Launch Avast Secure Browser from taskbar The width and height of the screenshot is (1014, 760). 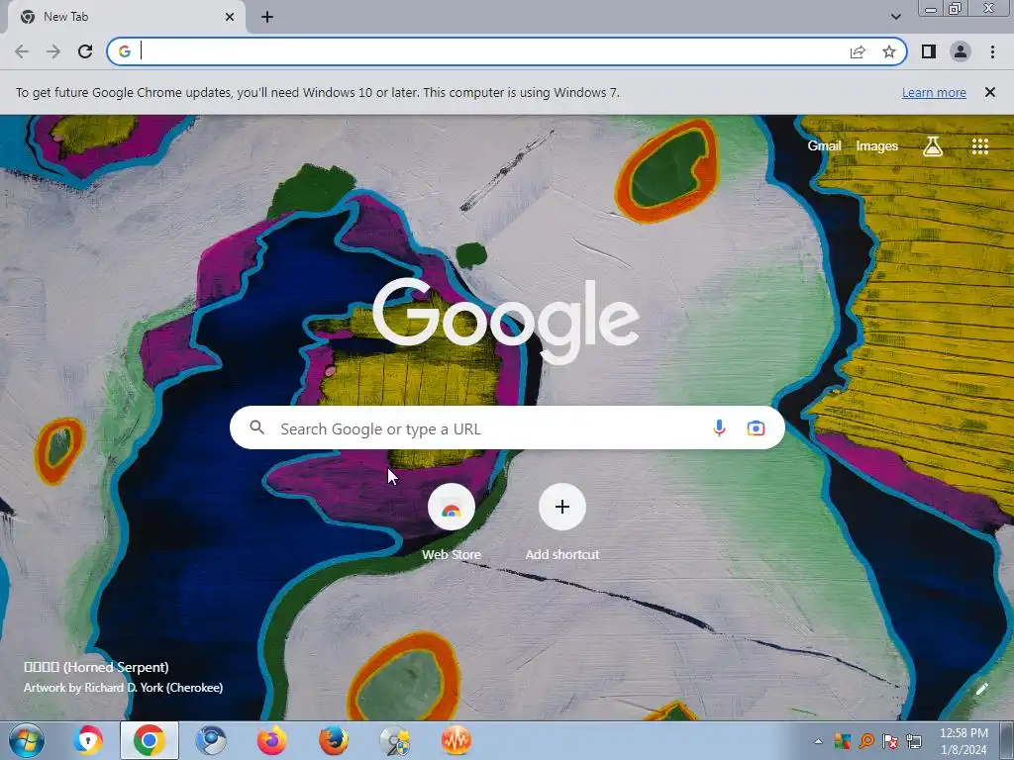(x=87, y=740)
